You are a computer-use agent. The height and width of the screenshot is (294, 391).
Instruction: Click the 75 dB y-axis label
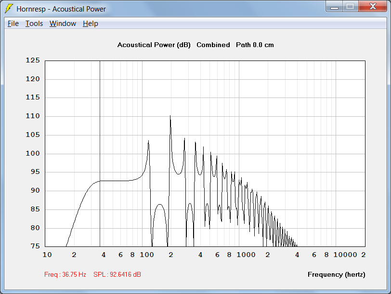coord(35,246)
